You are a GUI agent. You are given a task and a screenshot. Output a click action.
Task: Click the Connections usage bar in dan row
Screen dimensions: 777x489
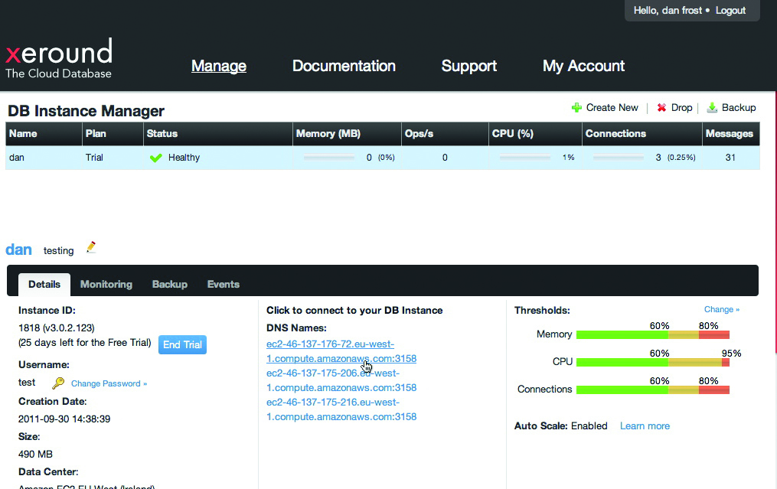619,158
